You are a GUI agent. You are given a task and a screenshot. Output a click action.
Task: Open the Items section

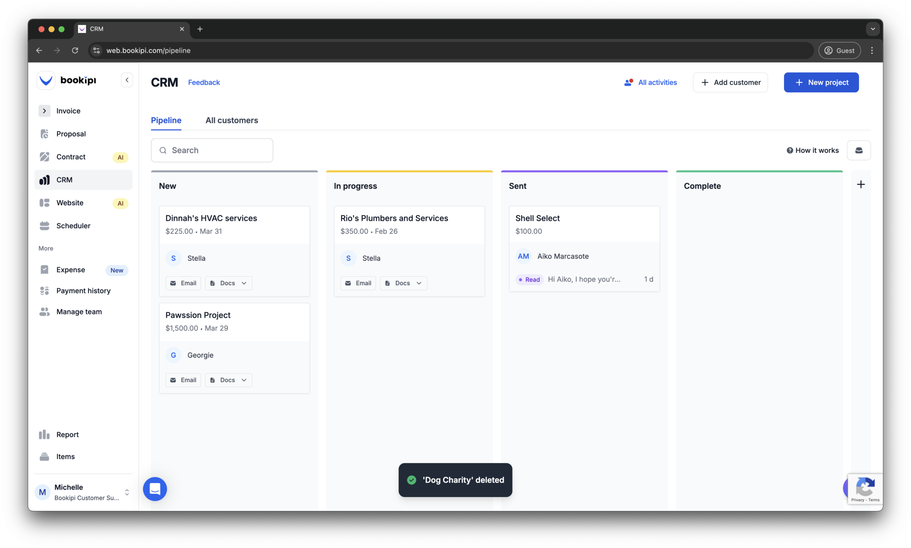(x=65, y=456)
